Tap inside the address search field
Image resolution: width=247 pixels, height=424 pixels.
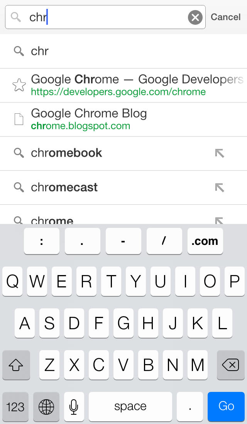(x=112, y=17)
